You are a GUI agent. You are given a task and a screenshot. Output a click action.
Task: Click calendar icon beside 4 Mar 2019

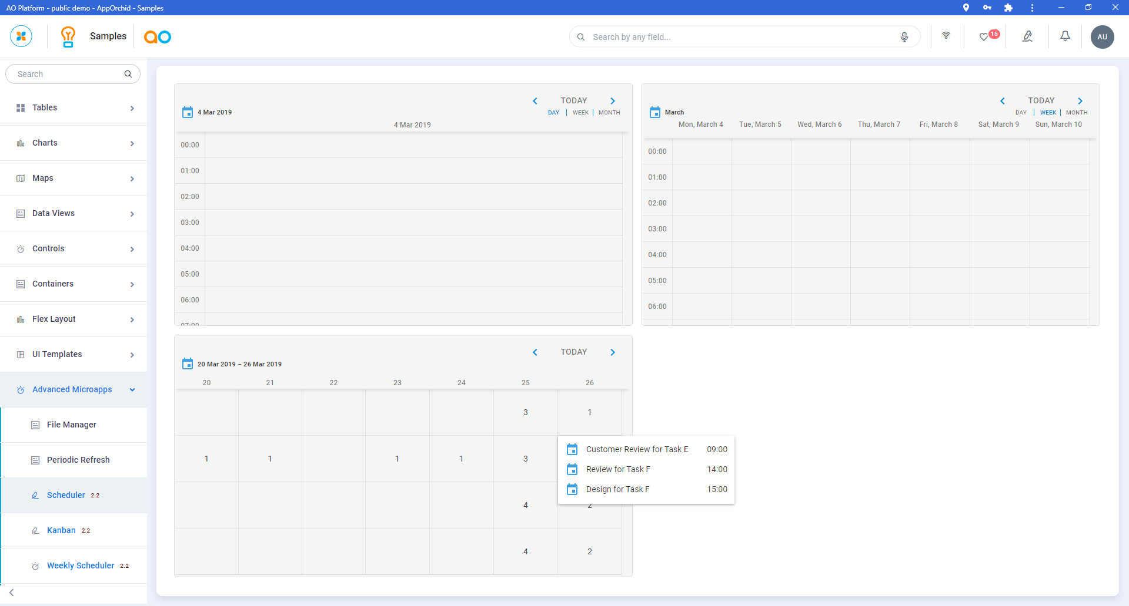[x=188, y=112]
